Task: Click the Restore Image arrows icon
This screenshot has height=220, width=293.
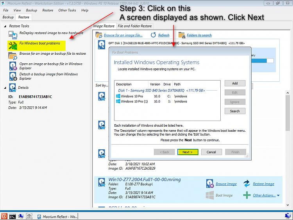Action: 247,184
